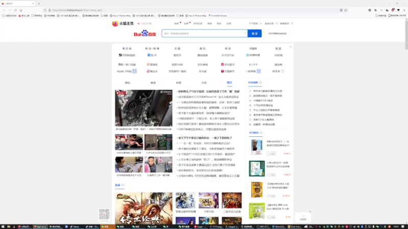Image resolution: width=408 pixels, height=229 pixels.
Task: Open 百度 site link in grid
Action: coord(127,48)
